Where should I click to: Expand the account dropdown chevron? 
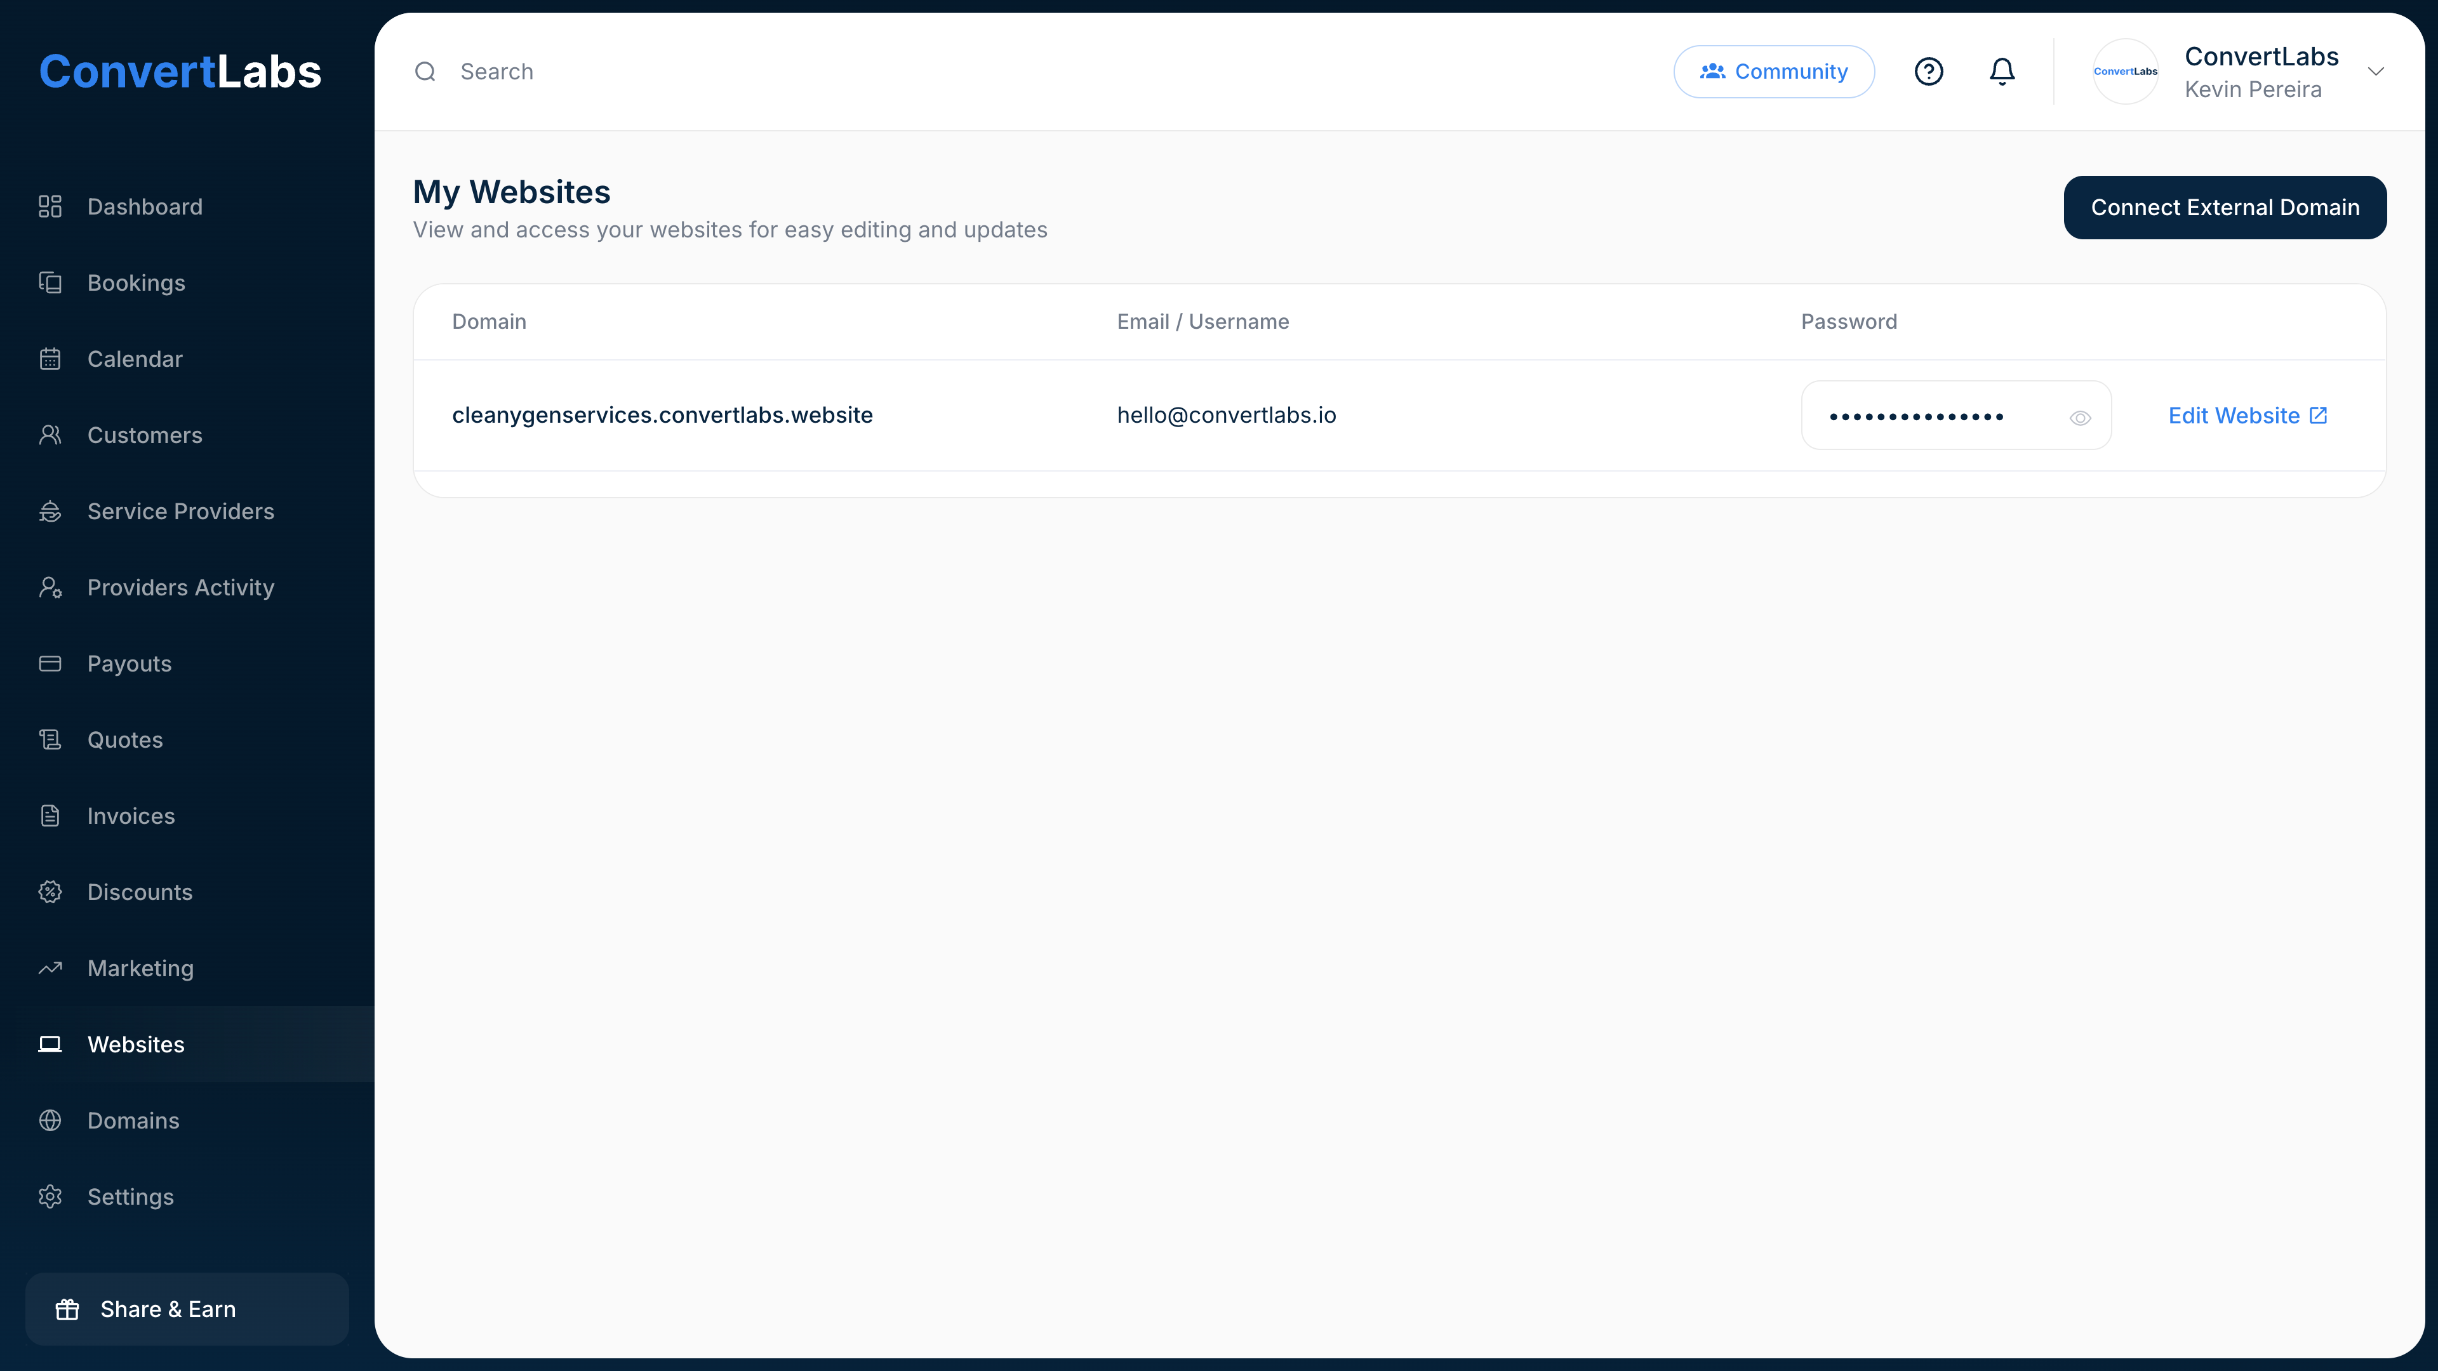[2376, 72]
